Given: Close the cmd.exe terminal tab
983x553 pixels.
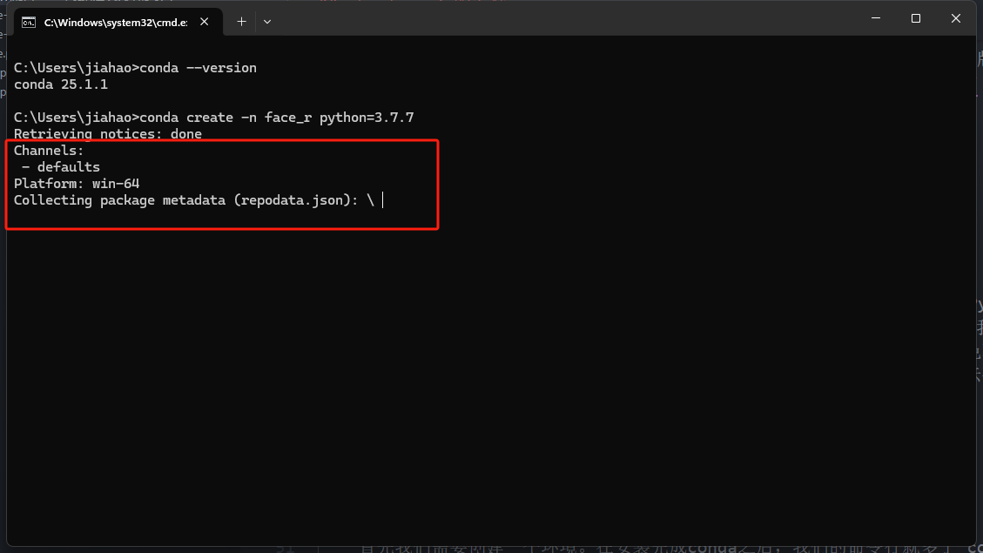Looking at the screenshot, I should point(207,22).
